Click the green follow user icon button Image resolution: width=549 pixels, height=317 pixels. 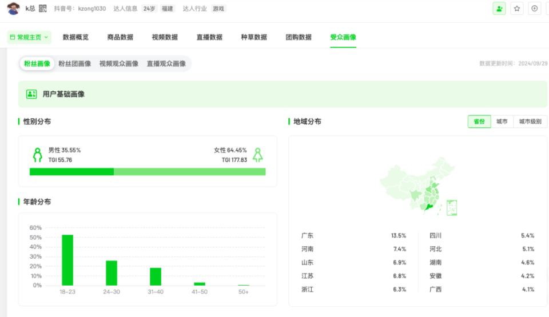(499, 9)
